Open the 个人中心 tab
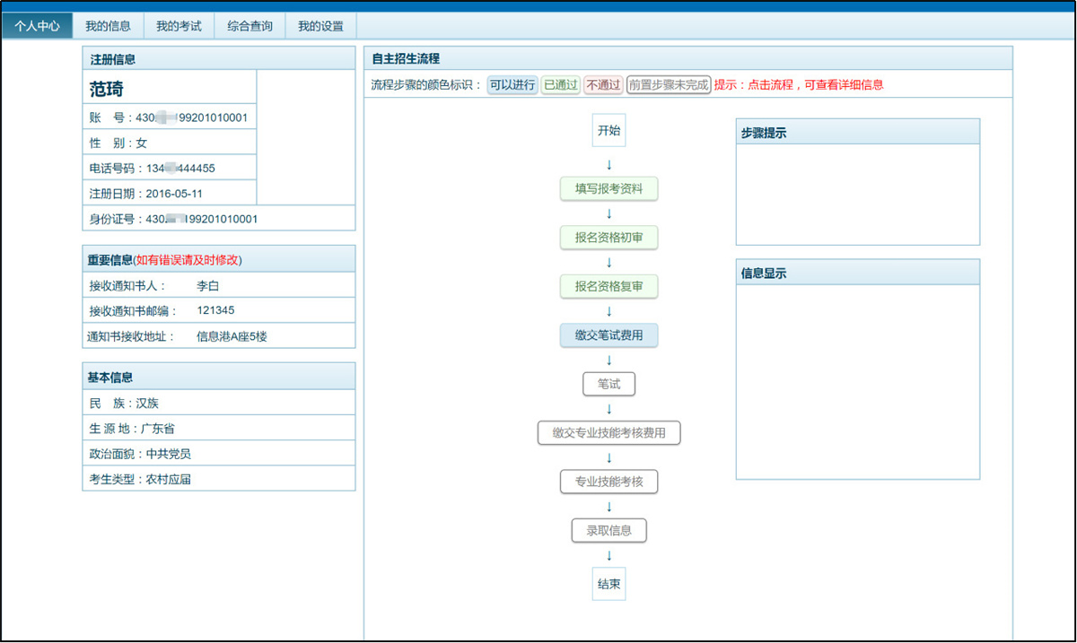This screenshot has height=643, width=1077. pos(37,26)
